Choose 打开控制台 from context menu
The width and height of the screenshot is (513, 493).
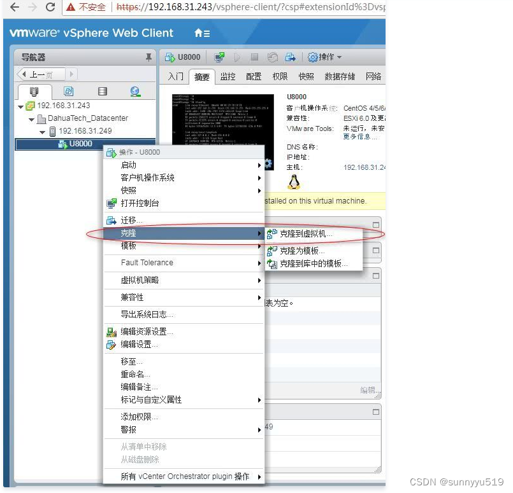pyautogui.click(x=184, y=204)
